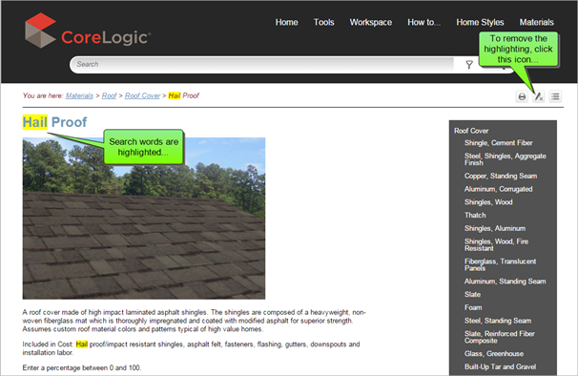The width and height of the screenshot is (578, 376).
Task: Click the hail proof roof photo
Action: coord(144,219)
